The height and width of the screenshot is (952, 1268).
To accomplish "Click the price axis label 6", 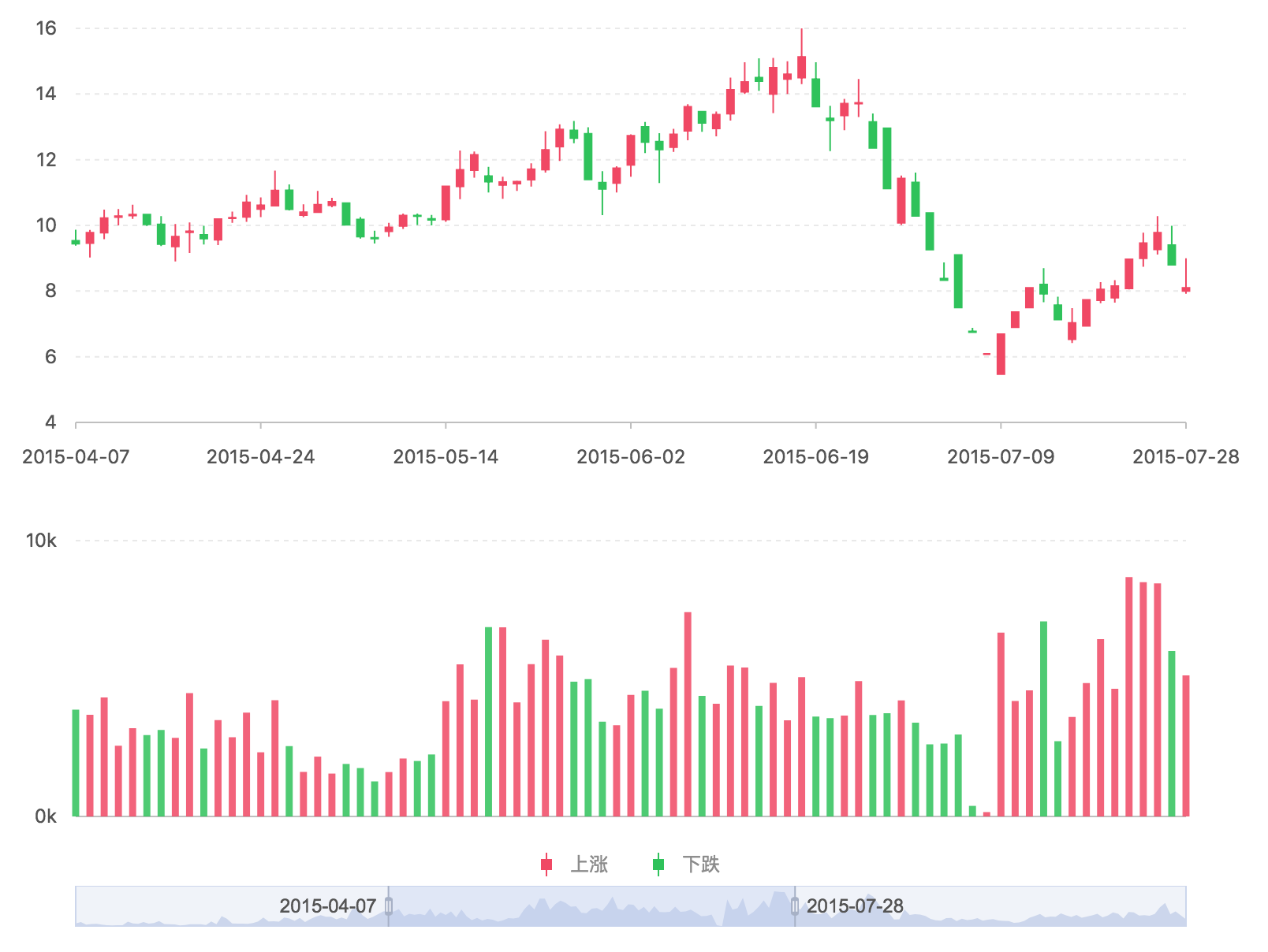I will (50, 357).
